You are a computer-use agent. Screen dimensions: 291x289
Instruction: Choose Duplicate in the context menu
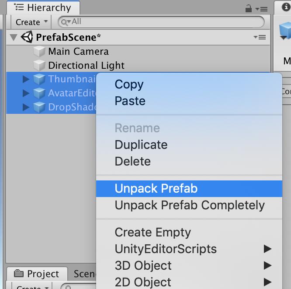(141, 145)
